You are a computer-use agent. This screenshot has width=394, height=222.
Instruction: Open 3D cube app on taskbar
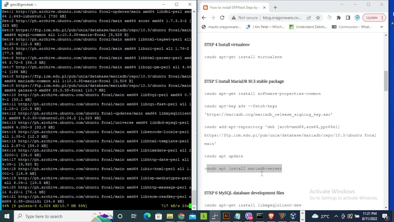(x=293, y=216)
